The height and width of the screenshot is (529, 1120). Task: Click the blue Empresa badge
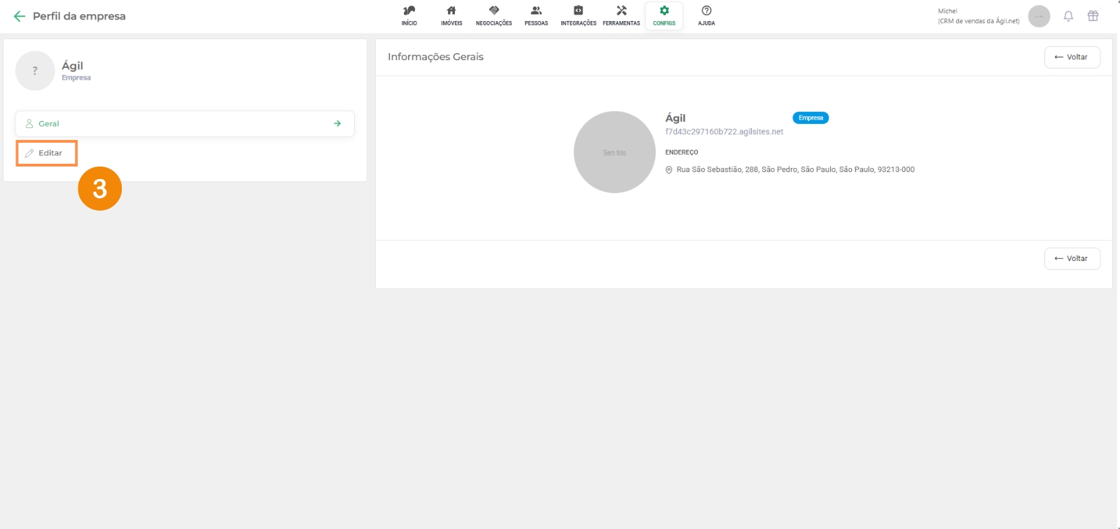[x=811, y=118]
